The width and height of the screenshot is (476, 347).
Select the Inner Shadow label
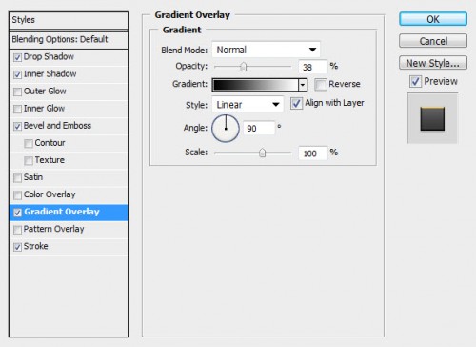[x=50, y=74]
